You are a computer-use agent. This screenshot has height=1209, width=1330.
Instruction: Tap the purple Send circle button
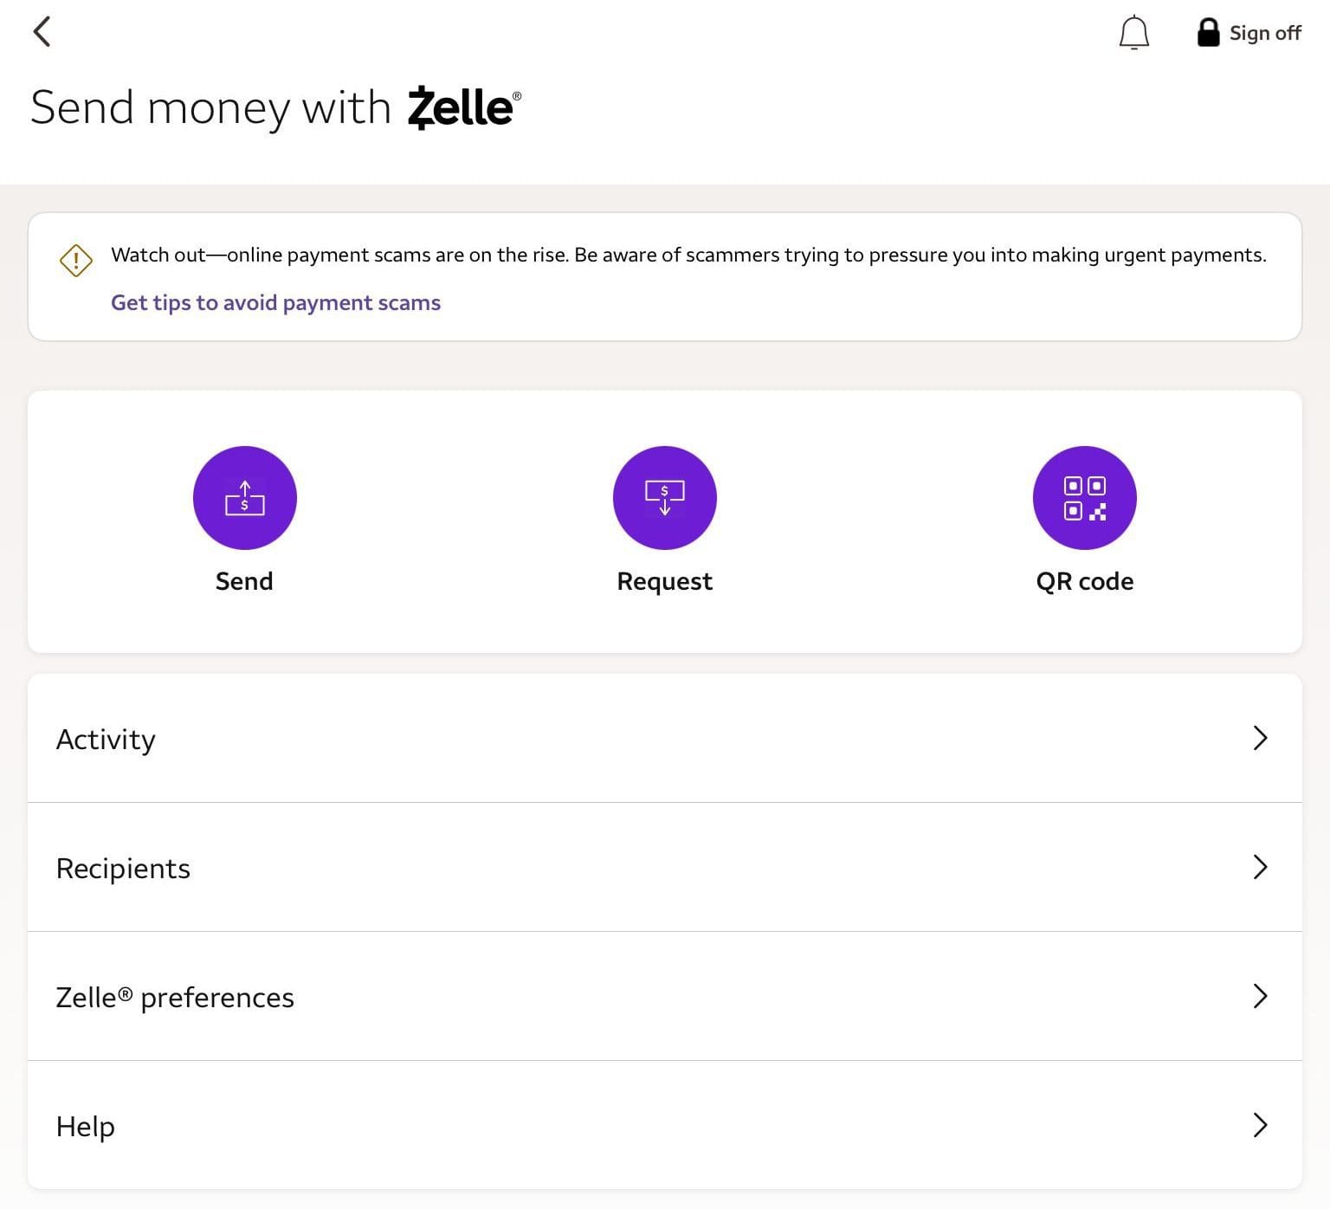pyautogui.click(x=245, y=497)
